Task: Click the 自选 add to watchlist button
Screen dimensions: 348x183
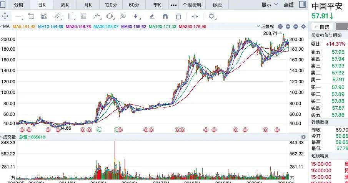Action: click(x=322, y=27)
